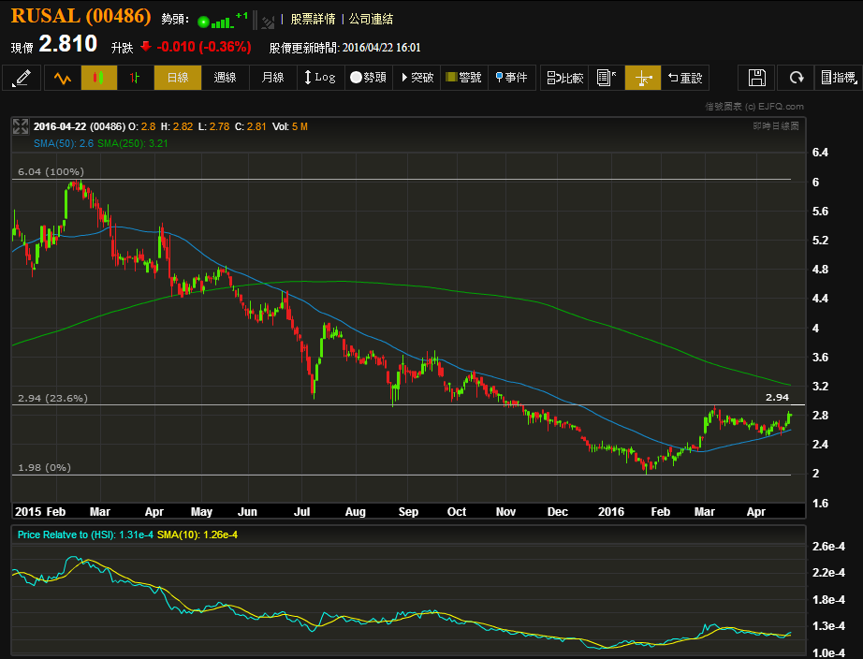This screenshot has width=863, height=659.
Task: Click the momentum signal bars icon
Action: 223,21
